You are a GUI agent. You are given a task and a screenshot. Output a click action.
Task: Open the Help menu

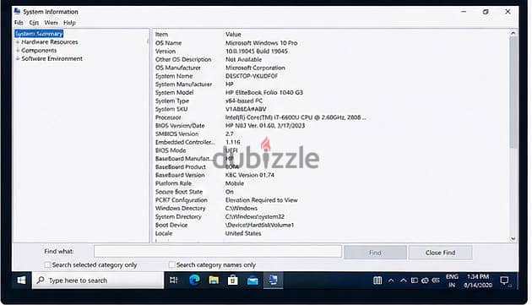[x=69, y=23]
